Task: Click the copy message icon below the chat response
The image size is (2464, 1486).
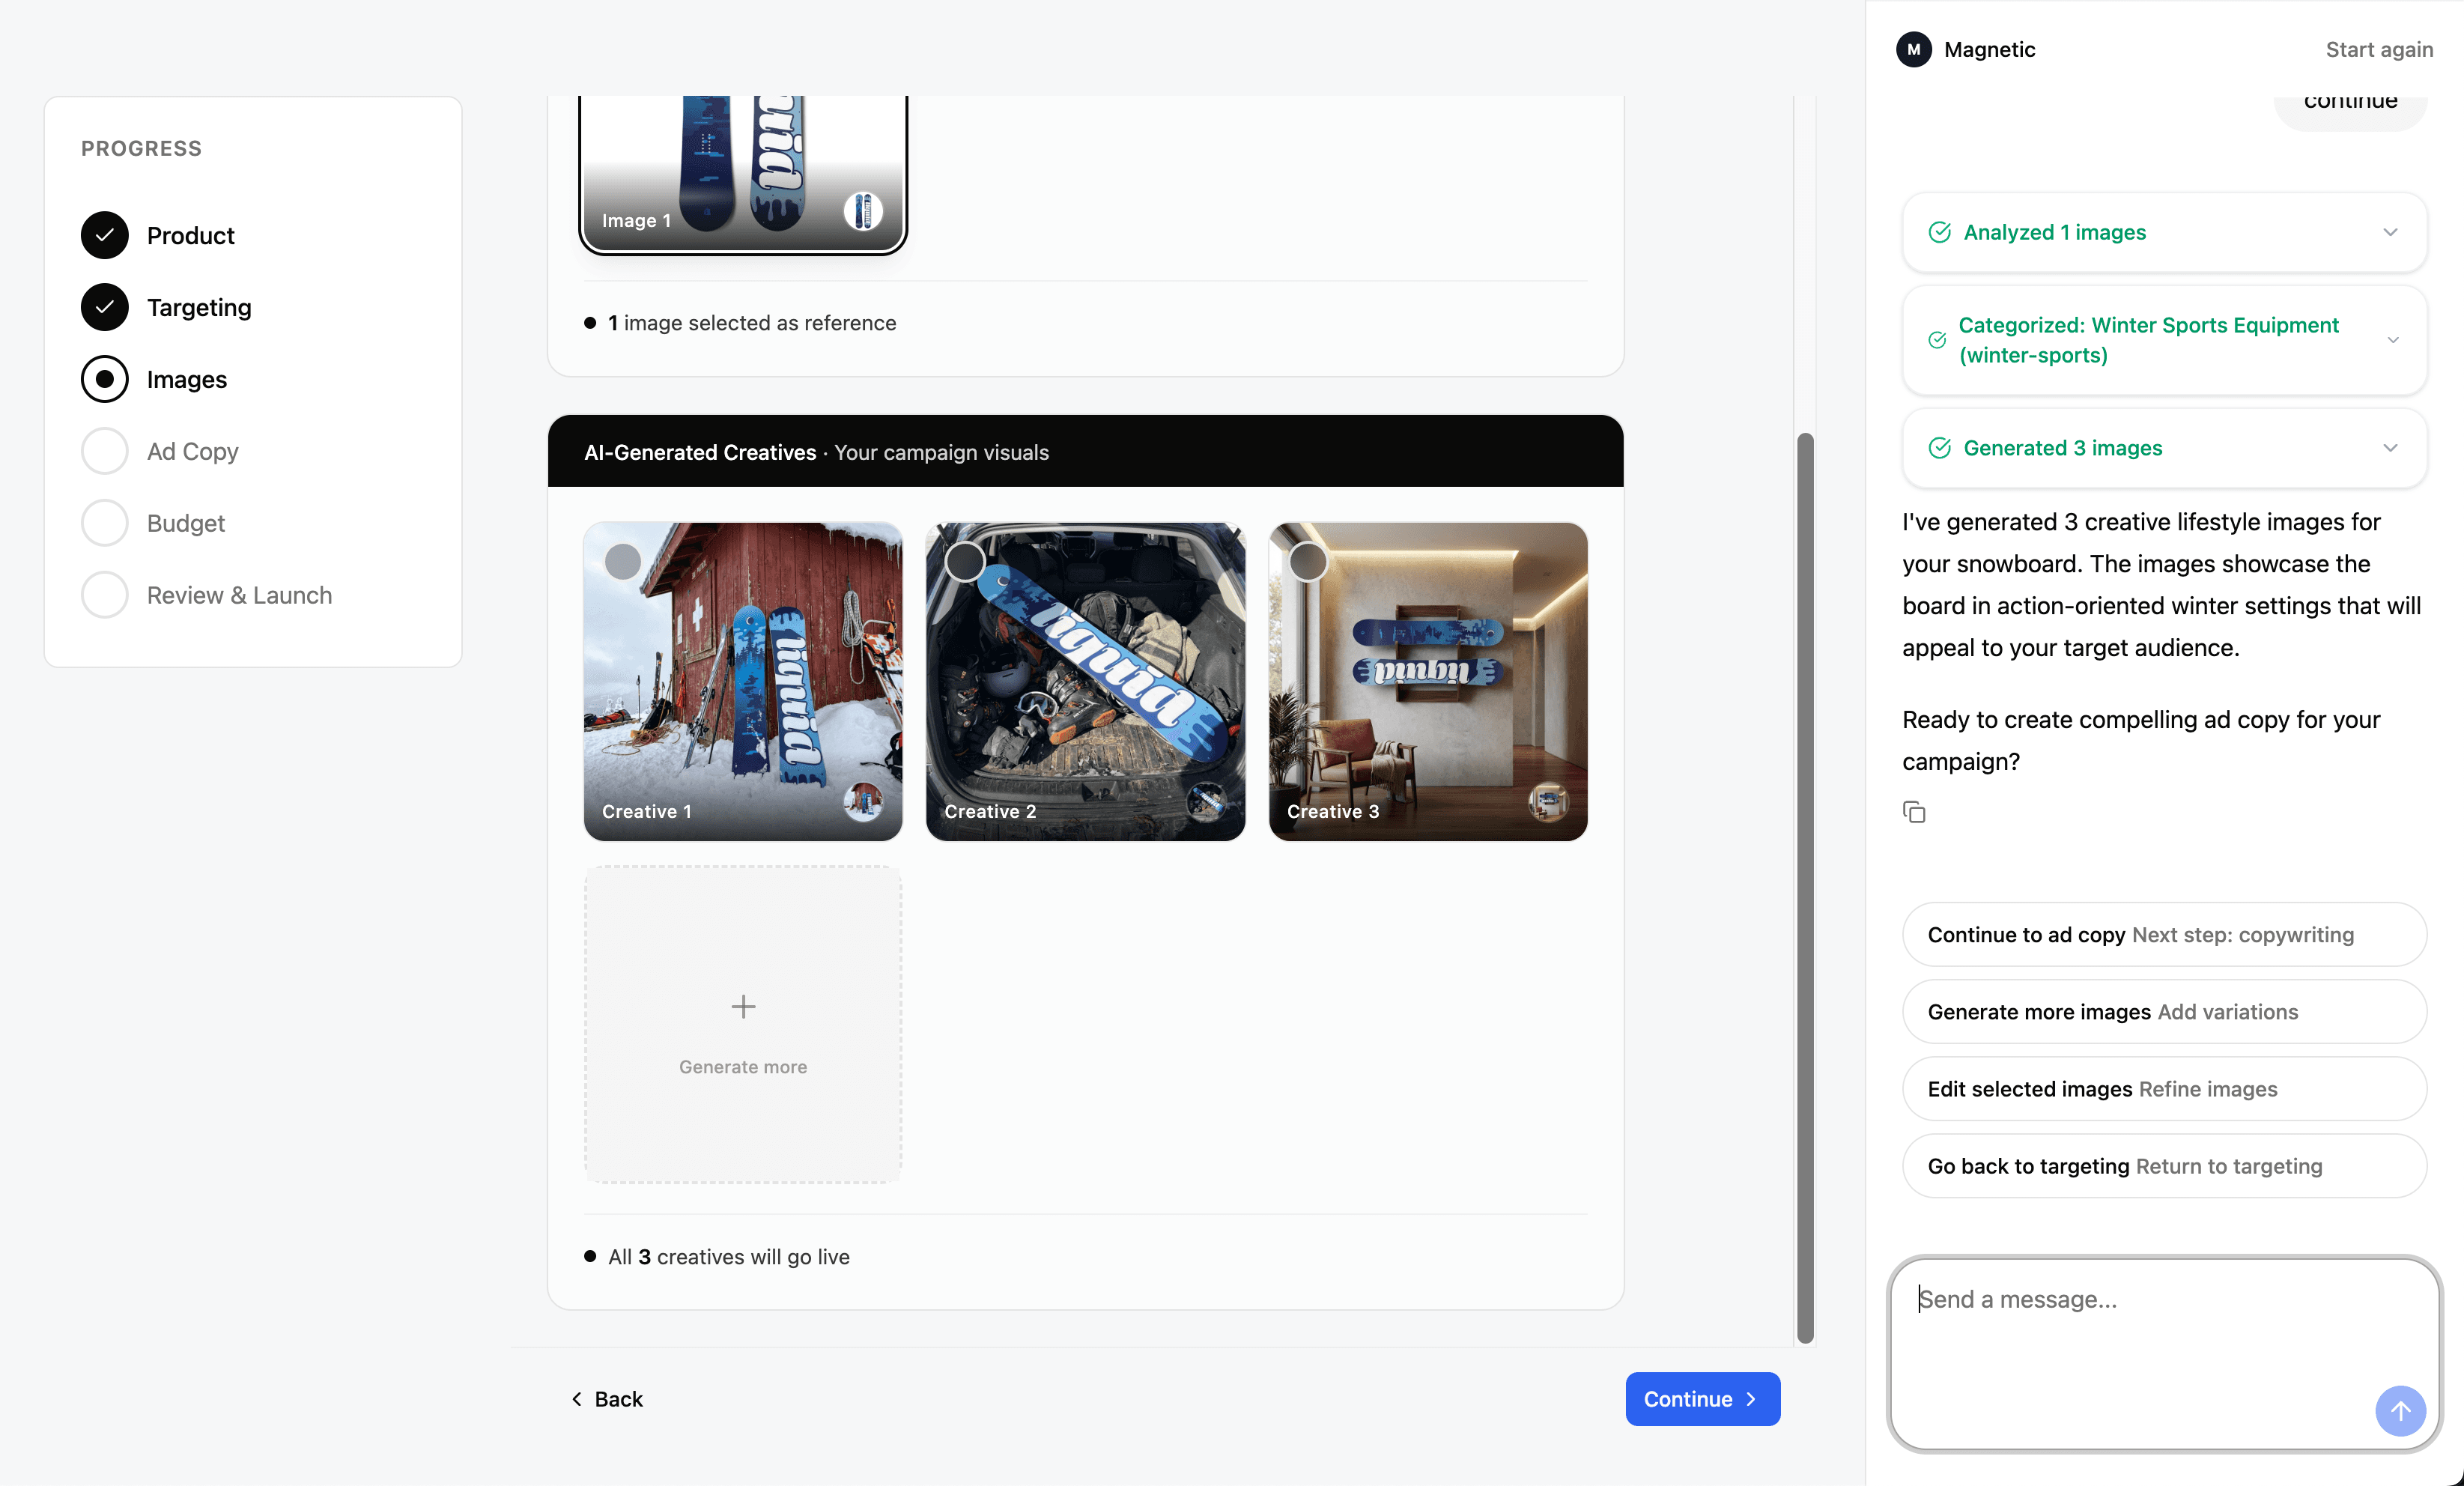Action: point(1914,811)
